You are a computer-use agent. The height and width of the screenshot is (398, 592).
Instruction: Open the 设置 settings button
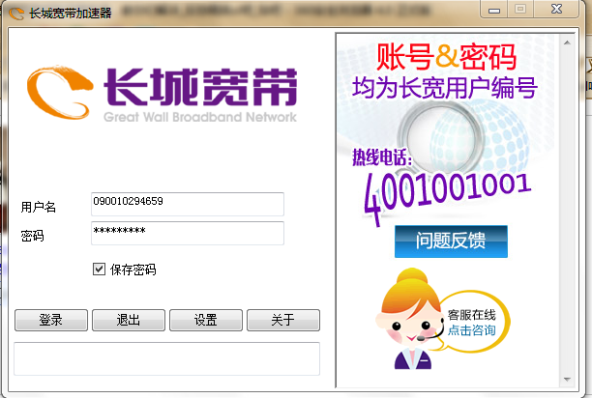(206, 320)
